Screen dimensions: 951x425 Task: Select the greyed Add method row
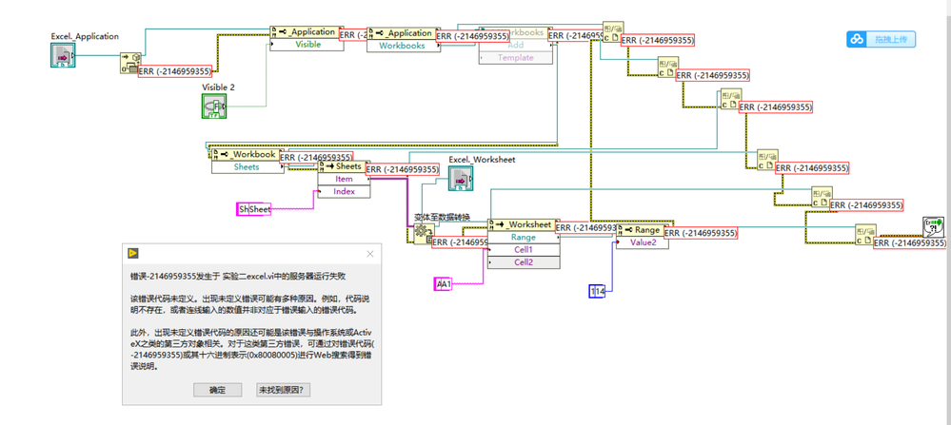click(516, 46)
